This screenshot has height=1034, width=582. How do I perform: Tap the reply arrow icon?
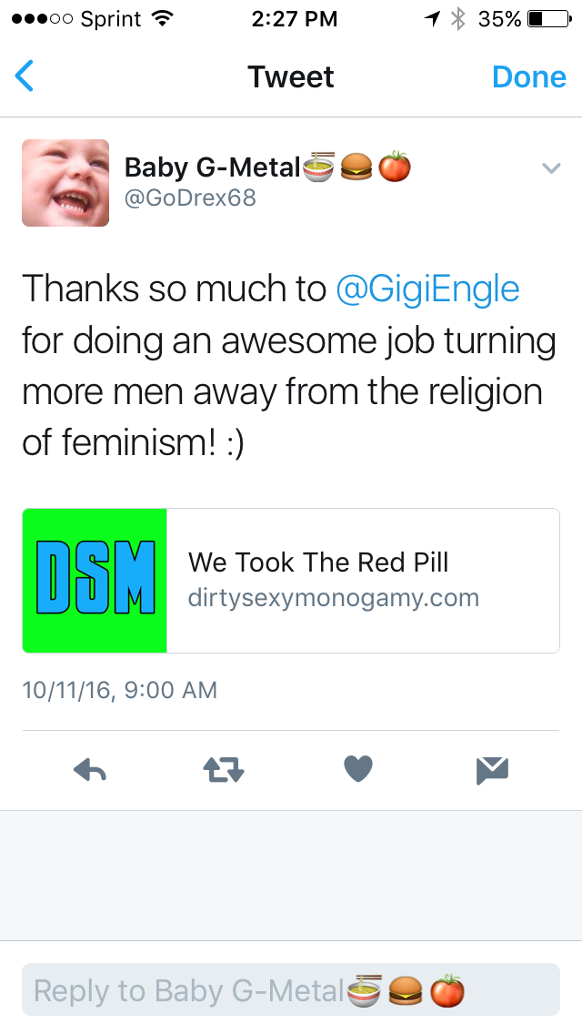90,769
